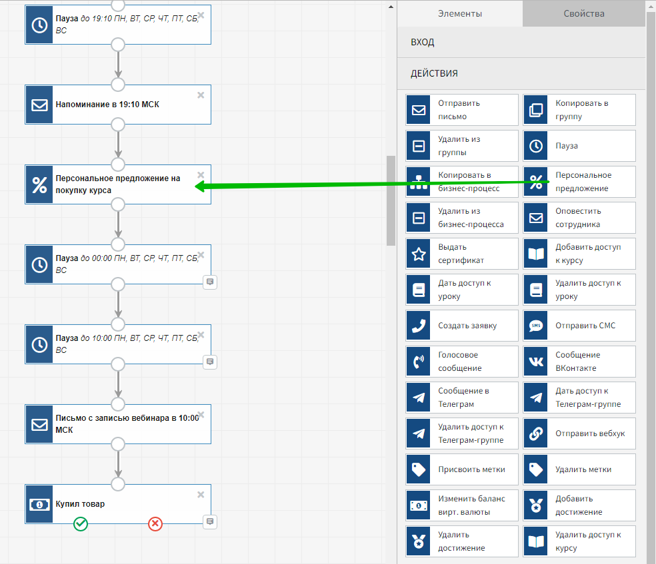Switch to the Свойства tab
656x564 pixels.
pyautogui.click(x=583, y=13)
